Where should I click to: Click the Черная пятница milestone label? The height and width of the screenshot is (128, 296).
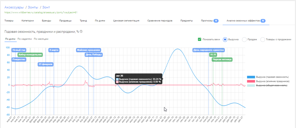click(x=222, y=59)
